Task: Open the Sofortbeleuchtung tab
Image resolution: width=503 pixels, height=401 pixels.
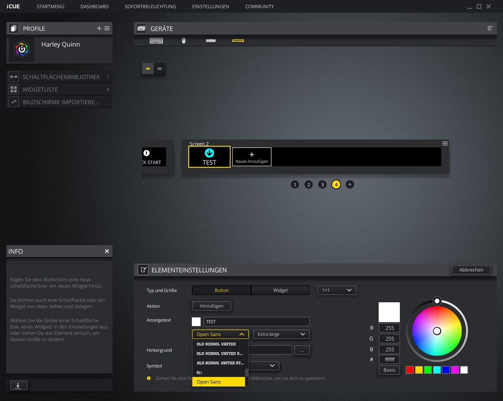Action: [150, 6]
